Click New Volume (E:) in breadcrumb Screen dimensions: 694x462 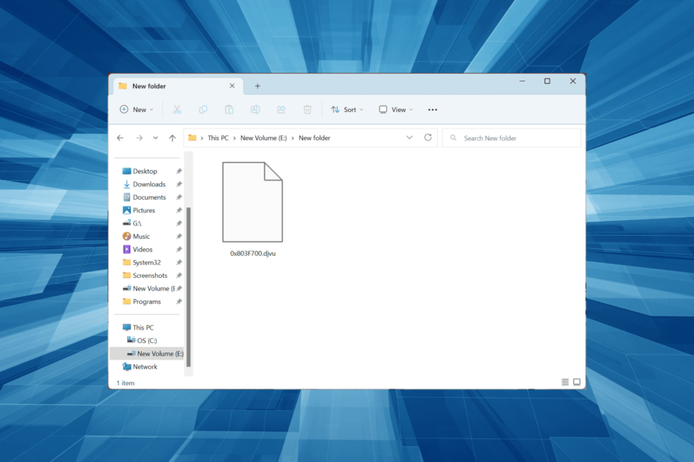263,138
